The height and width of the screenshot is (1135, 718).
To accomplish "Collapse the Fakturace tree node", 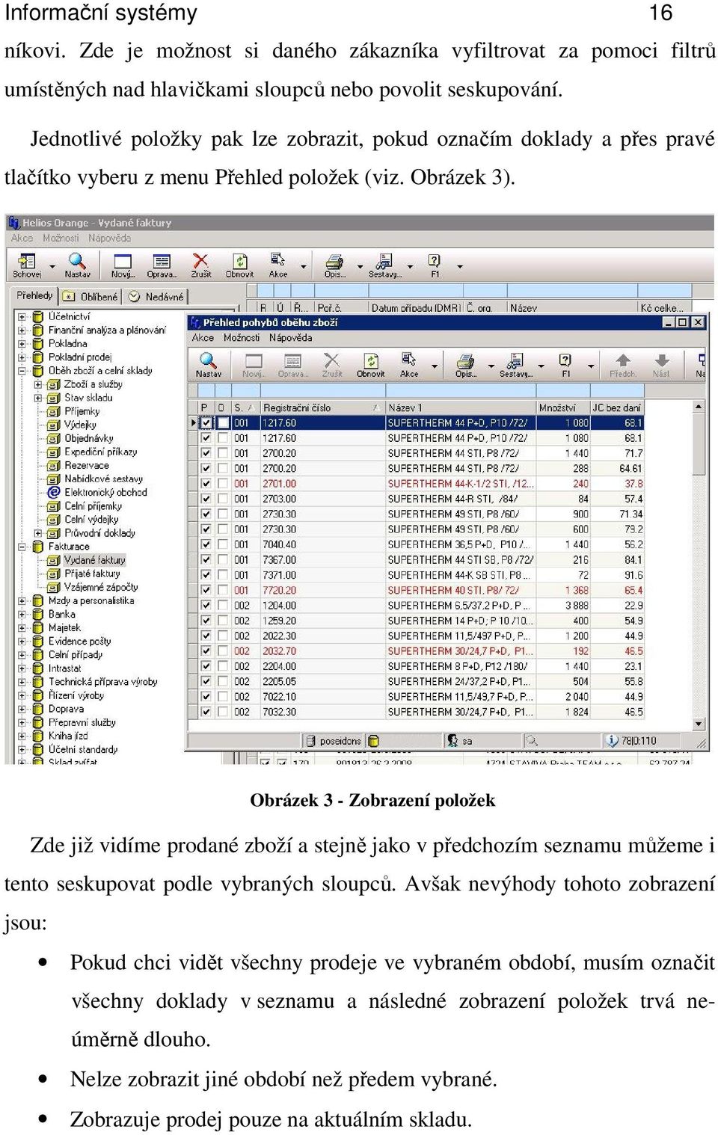I will coord(22,547).
